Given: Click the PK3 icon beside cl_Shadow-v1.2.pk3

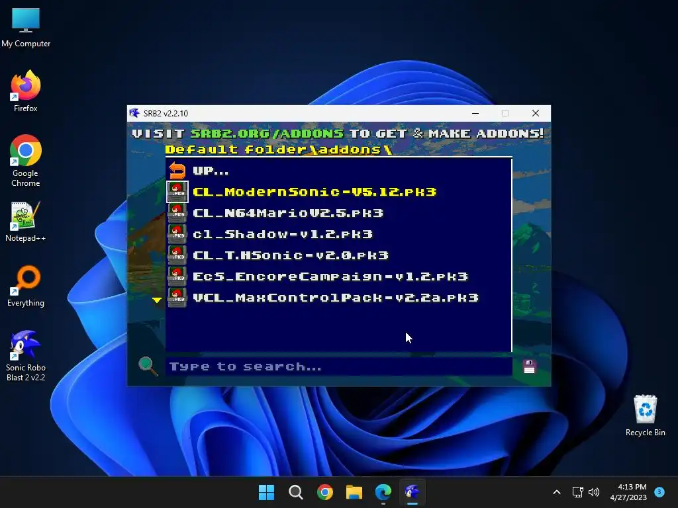Looking at the screenshot, I should tap(177, 234).
